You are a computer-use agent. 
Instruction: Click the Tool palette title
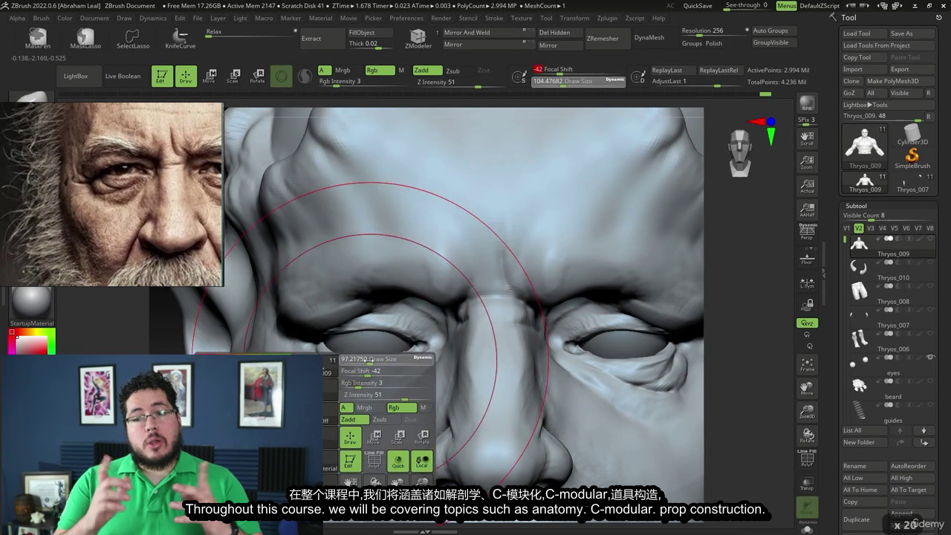pos(848,18)
